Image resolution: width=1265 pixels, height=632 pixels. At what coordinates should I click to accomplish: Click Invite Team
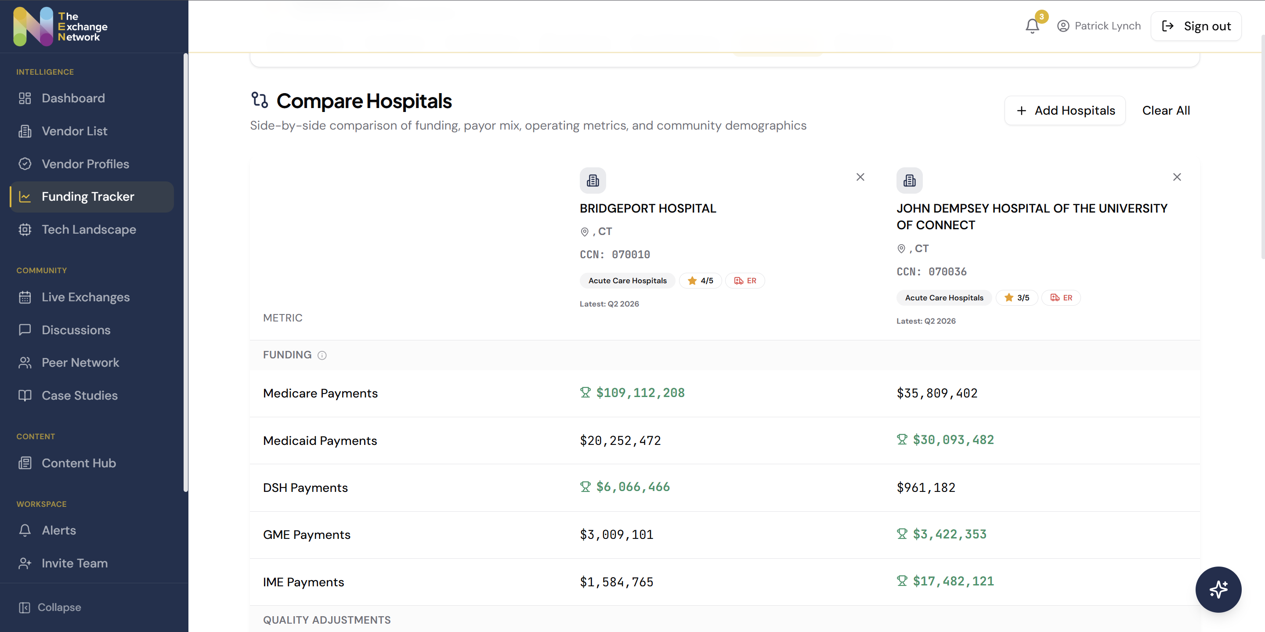pos(92,563)
